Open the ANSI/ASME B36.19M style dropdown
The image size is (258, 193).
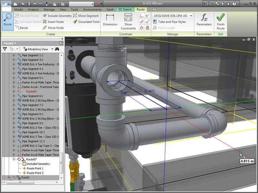(x=191, y=16)
